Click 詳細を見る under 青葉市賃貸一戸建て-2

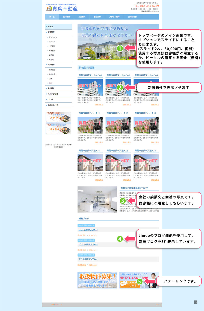coord(127,180)
